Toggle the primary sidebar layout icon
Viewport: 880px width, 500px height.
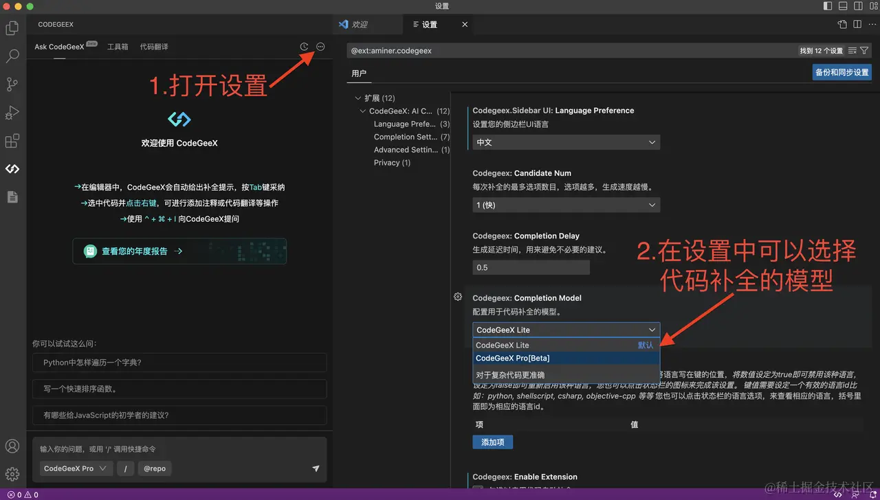pos(827,6)
